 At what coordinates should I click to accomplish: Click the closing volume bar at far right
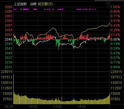110,99
